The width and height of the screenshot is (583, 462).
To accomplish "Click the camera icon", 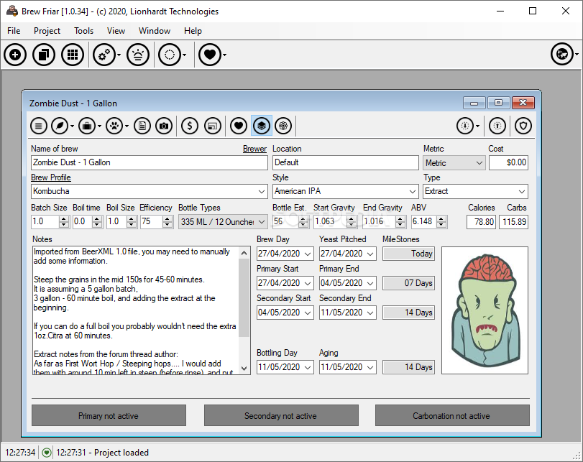I will point(164,126).
